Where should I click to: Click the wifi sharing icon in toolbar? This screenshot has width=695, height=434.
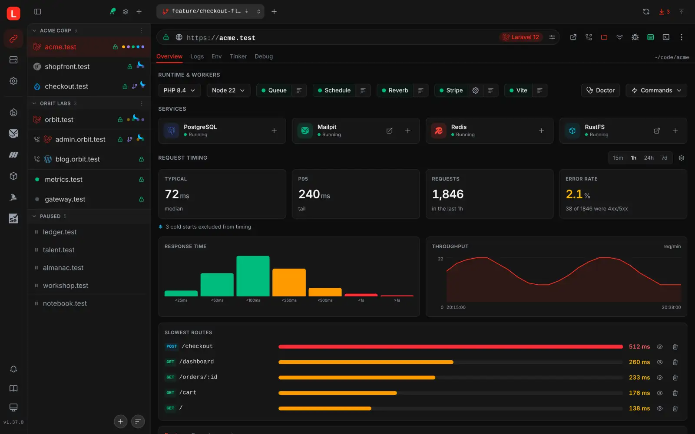coord(620,37)
